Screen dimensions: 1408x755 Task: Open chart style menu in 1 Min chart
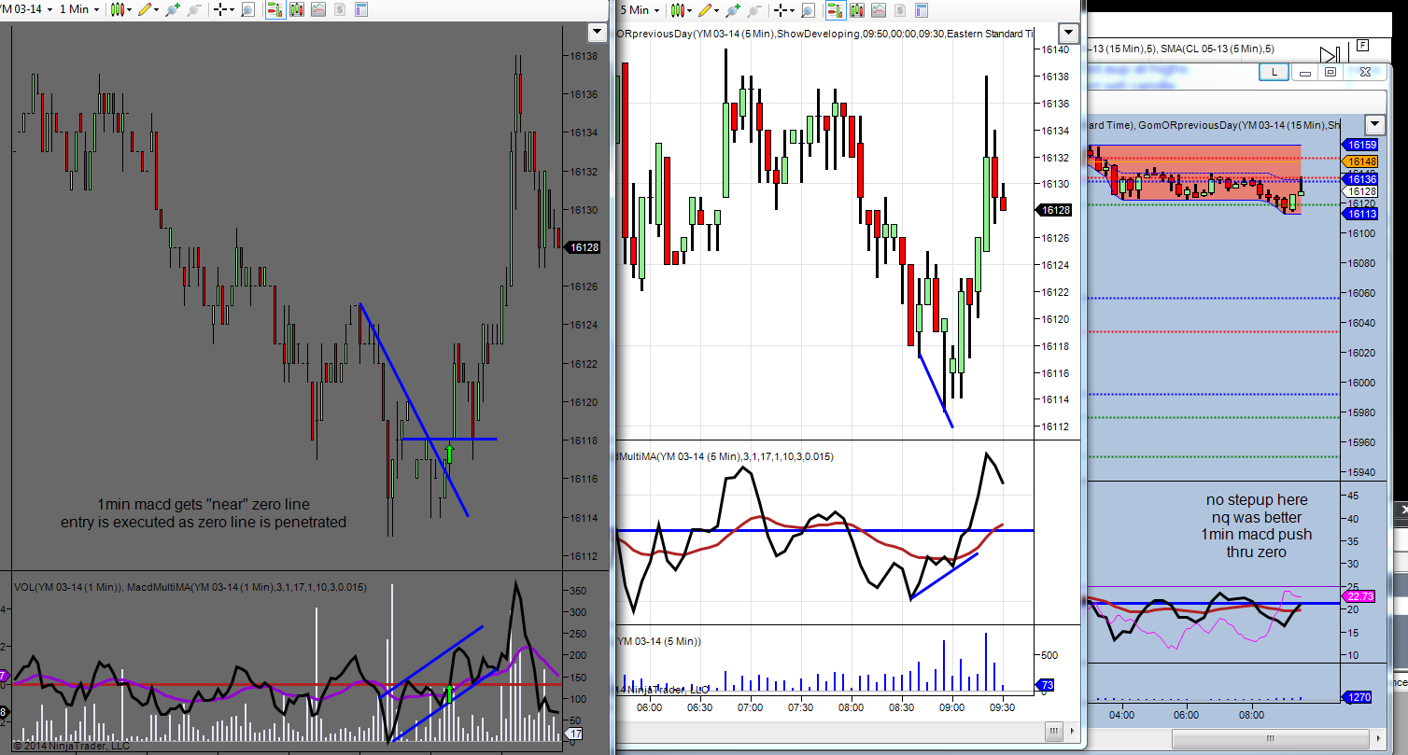point(121,9)
